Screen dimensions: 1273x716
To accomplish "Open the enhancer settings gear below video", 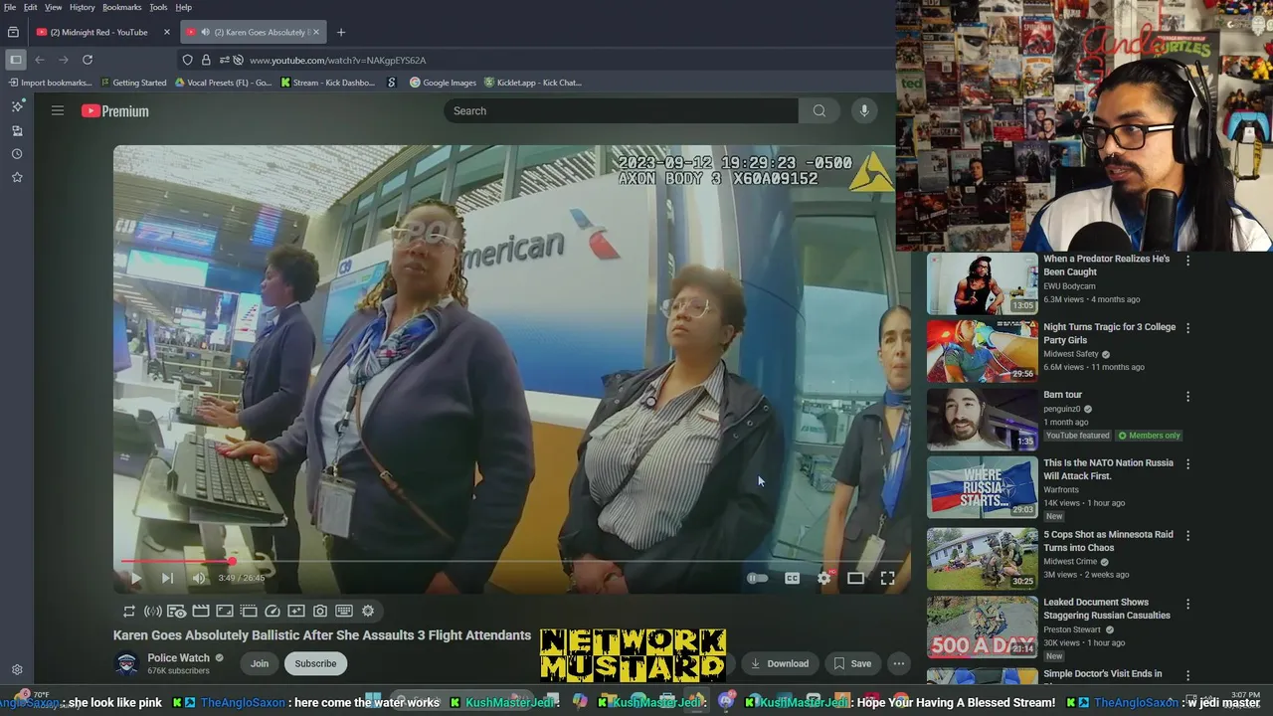I will (368, 612).
